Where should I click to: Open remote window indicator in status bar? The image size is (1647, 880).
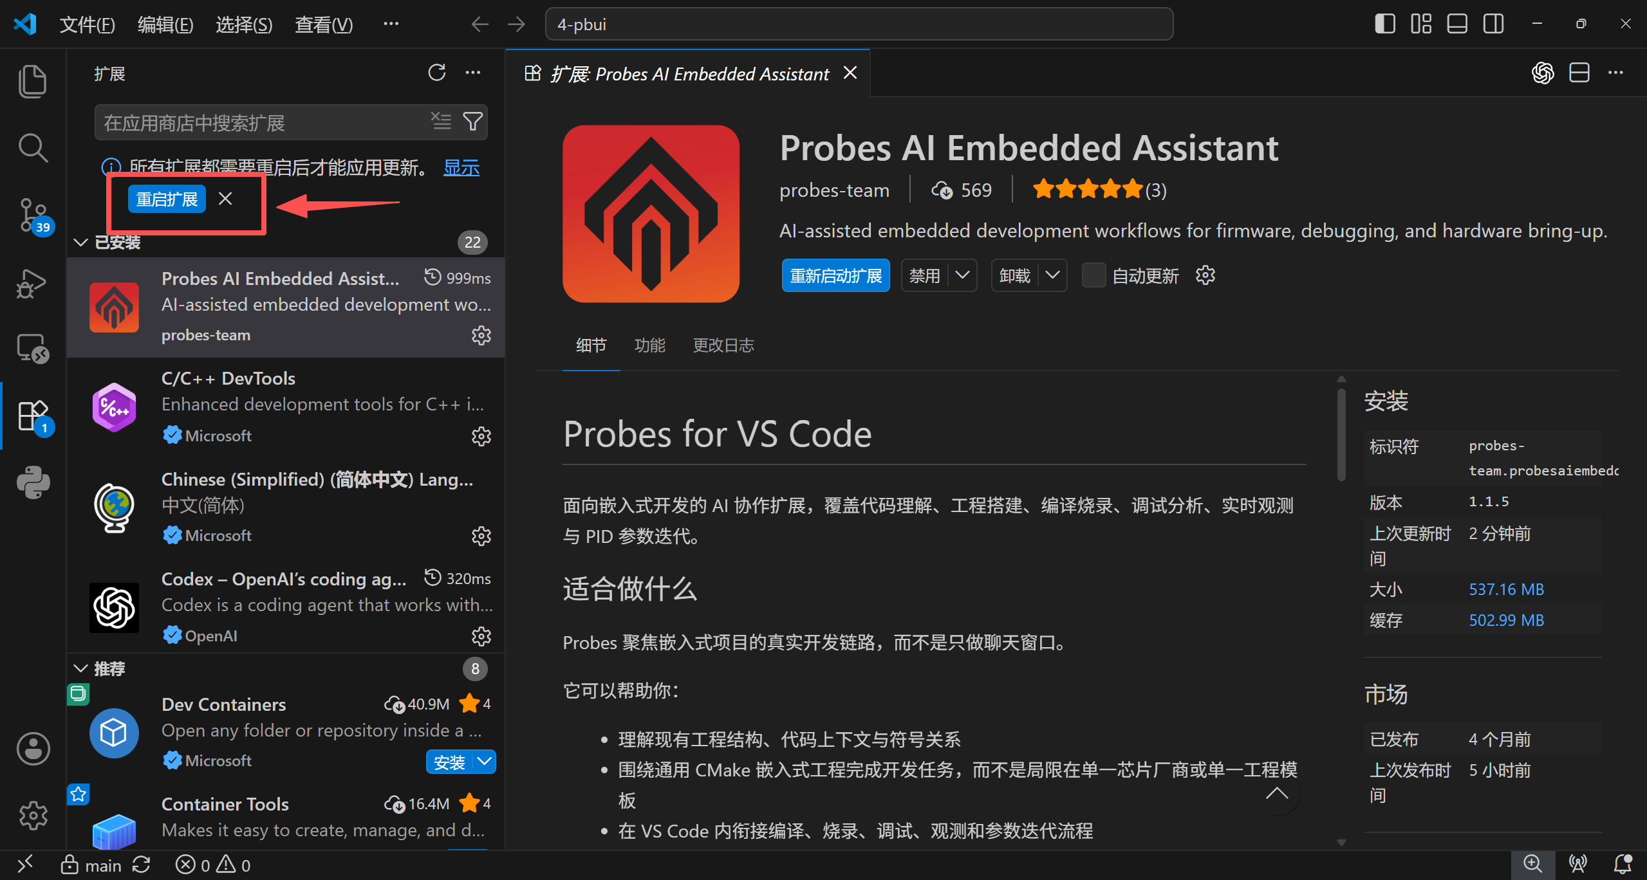click(x=24, y=865)
